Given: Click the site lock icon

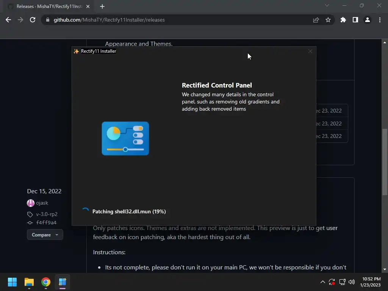Looking at the screenshot, I should tap(48, 20).
